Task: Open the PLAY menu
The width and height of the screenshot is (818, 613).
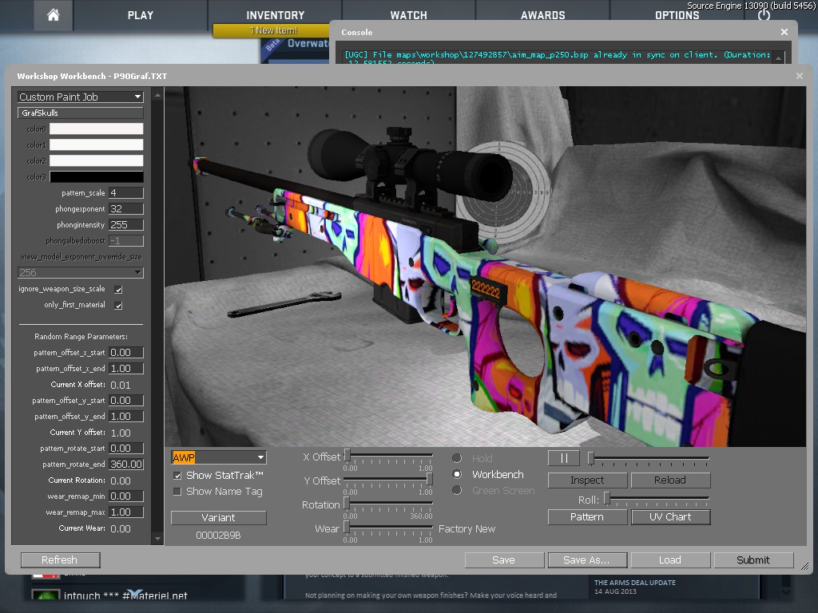Action: point(141,15)
